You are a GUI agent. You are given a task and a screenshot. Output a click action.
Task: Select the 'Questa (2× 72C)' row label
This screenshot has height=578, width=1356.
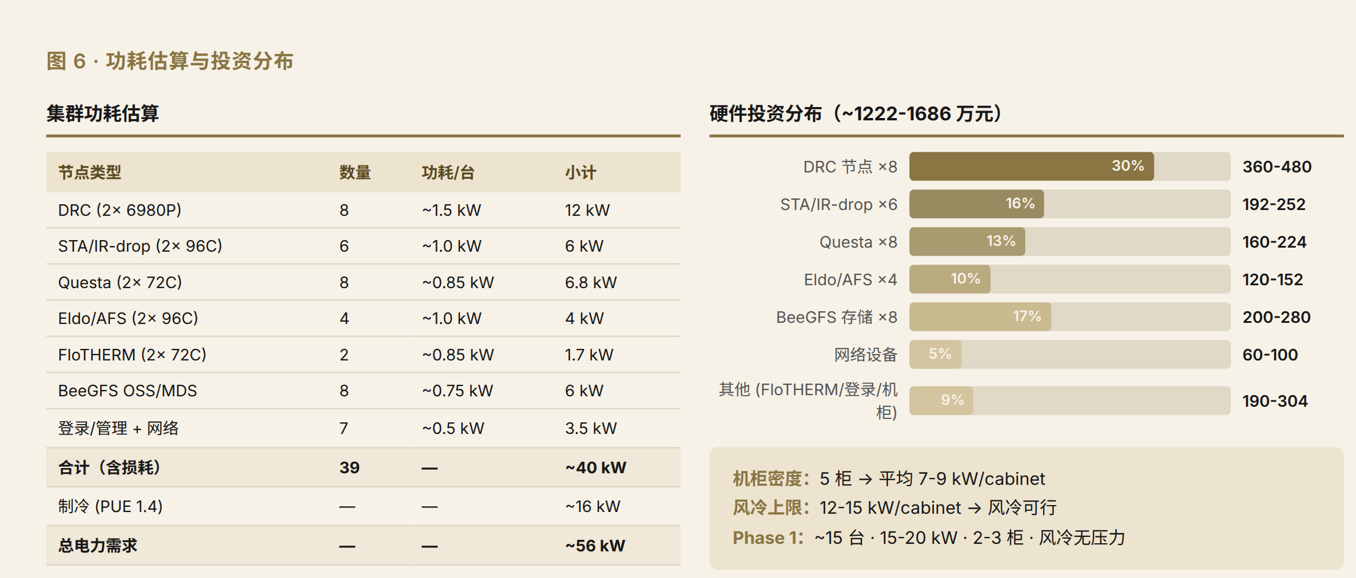pos(120,282)
